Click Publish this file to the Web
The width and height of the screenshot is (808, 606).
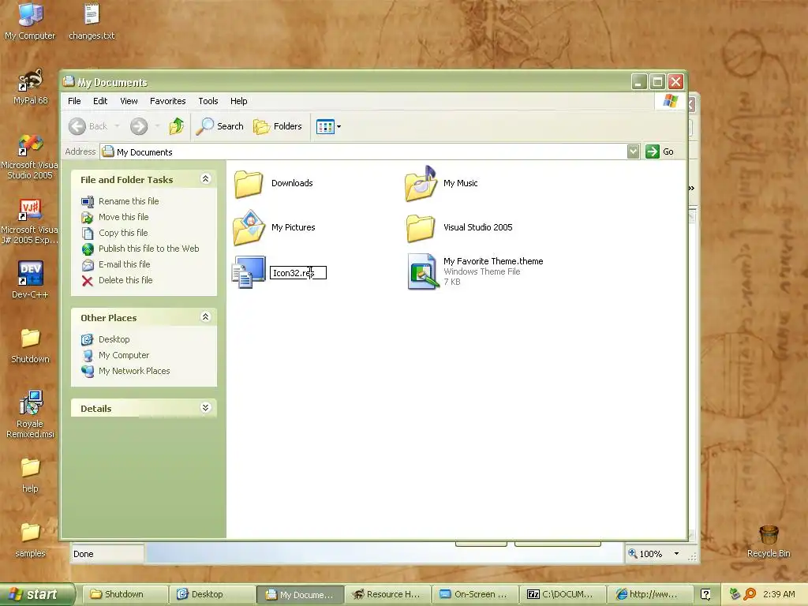click(x=149, y=249)
